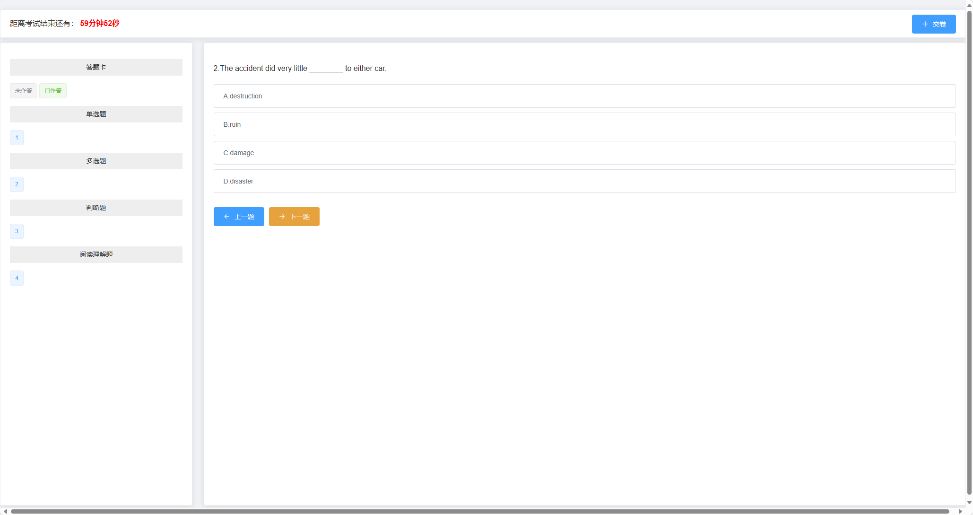The image size is (973, 515).
Task: Open question 4 under 阅读理解题
Action: (x=17, y=278)
